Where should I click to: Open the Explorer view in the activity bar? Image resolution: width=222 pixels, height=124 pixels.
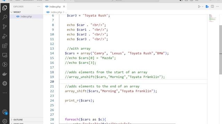click(x=5, y=8)
